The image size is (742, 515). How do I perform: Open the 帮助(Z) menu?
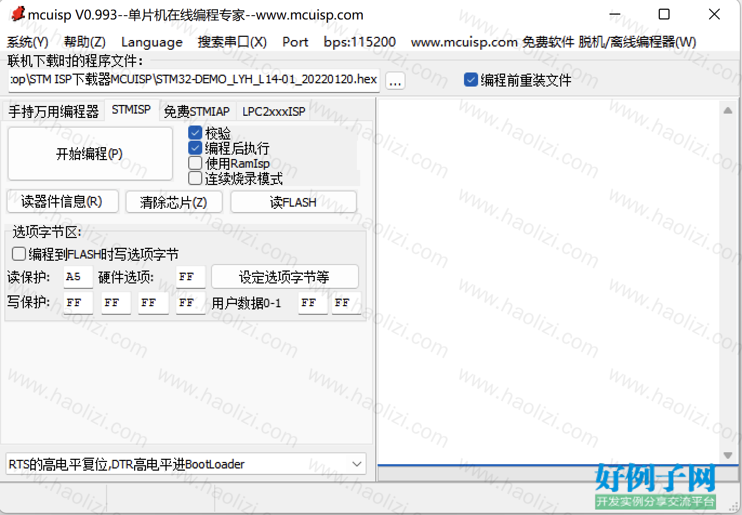(x=84, y=42)
